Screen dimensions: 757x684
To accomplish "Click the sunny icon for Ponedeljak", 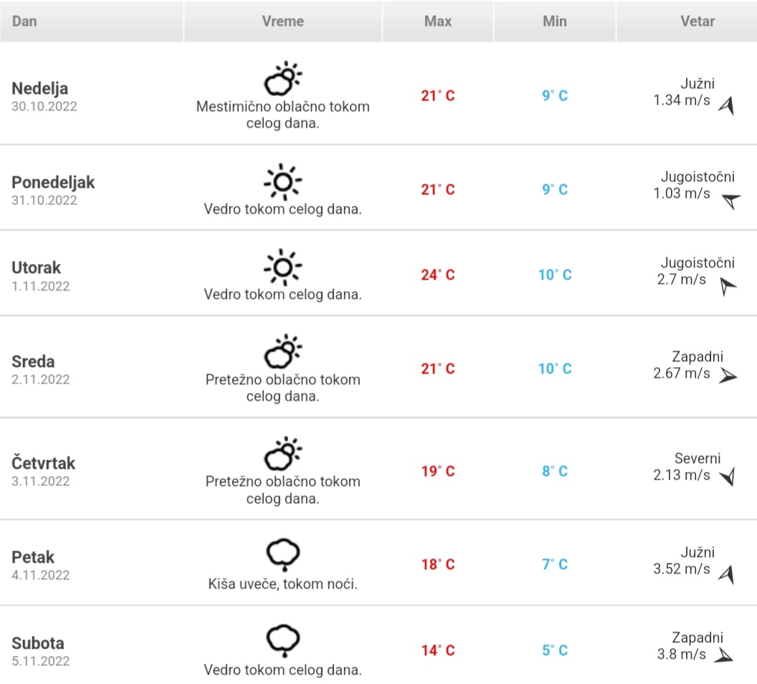I will click(283, 182).
